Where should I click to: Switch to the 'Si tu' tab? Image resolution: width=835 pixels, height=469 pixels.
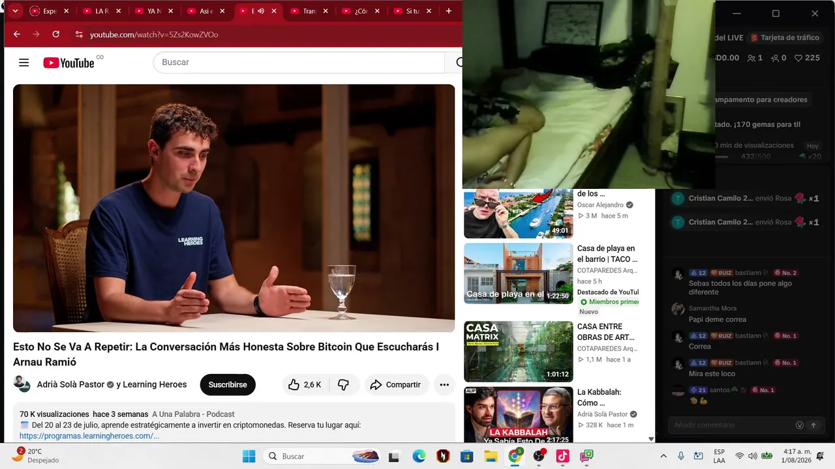413,11
